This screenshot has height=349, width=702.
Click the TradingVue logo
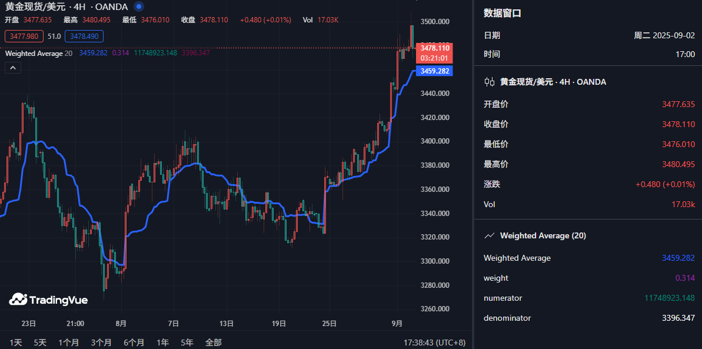(x=48, y=300)
